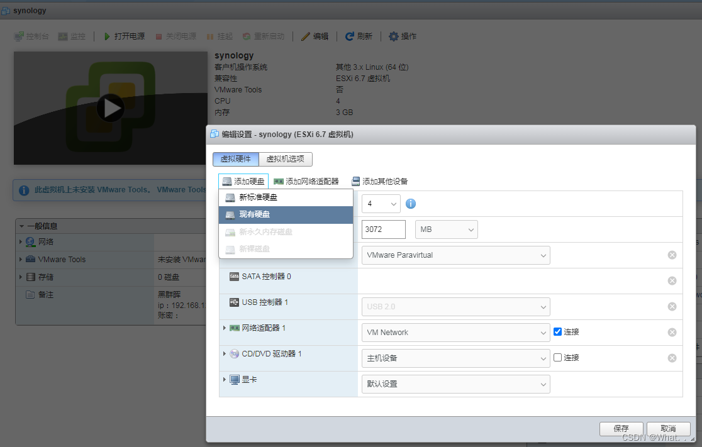Click the 显卡 monitor icon
Viewport: 702px width, 447px height.
tap(235, 380)
